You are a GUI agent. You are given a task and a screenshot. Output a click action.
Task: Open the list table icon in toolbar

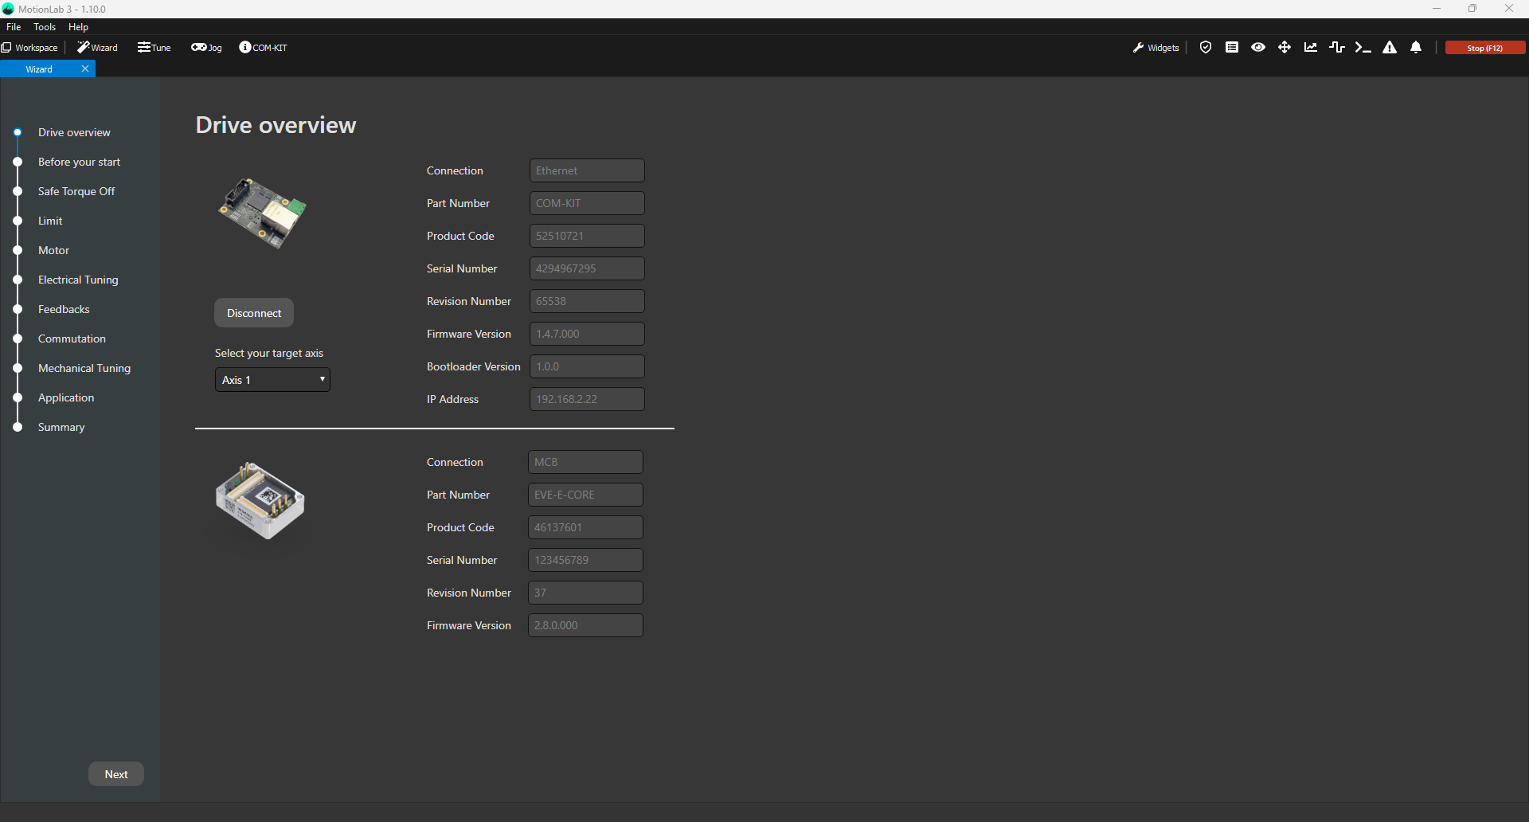pyautogui.click(x=1231, y=48)
